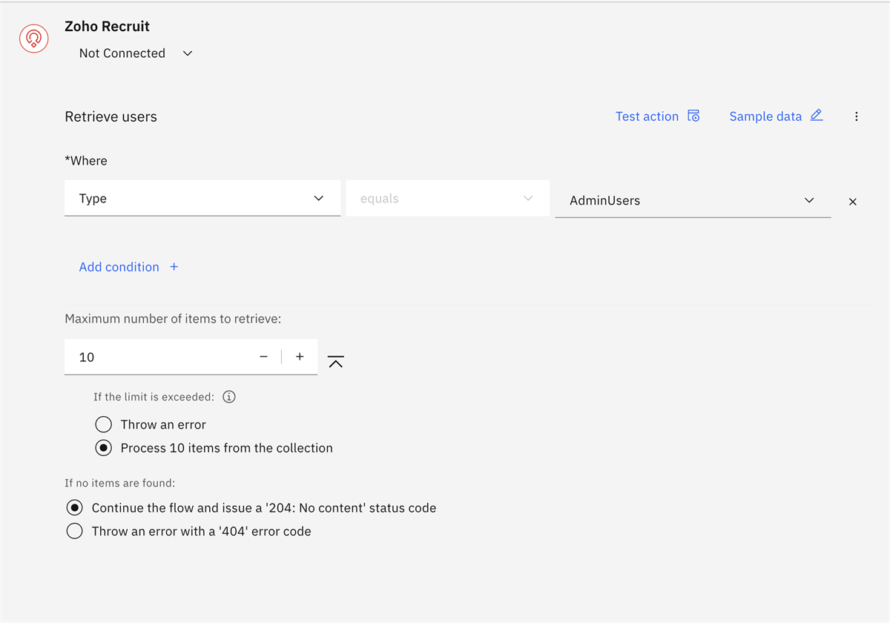
Task: Click 'Maximum number of items to retrieve' label
Action: point(173,319)
